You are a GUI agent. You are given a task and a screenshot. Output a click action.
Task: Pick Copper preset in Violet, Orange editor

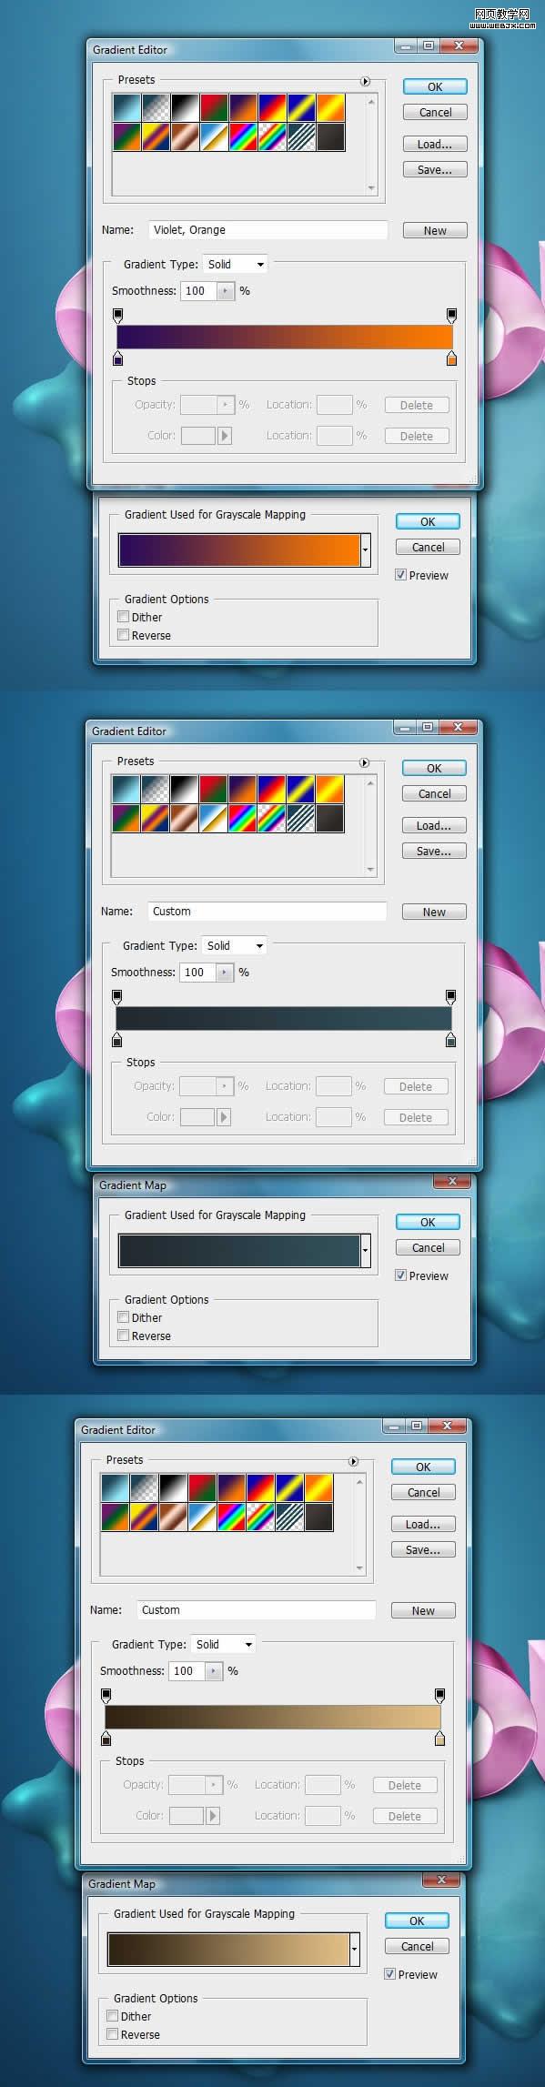pyautogui.click(x=185, y=136)
